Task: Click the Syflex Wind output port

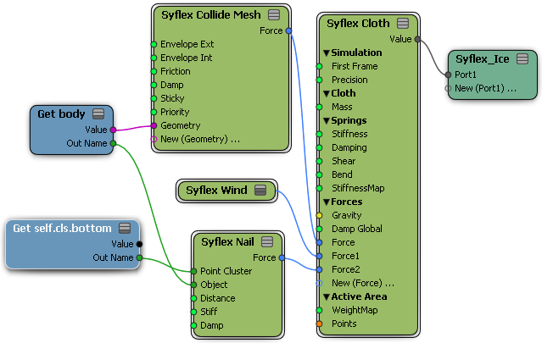Action: [x=277, y=191]
